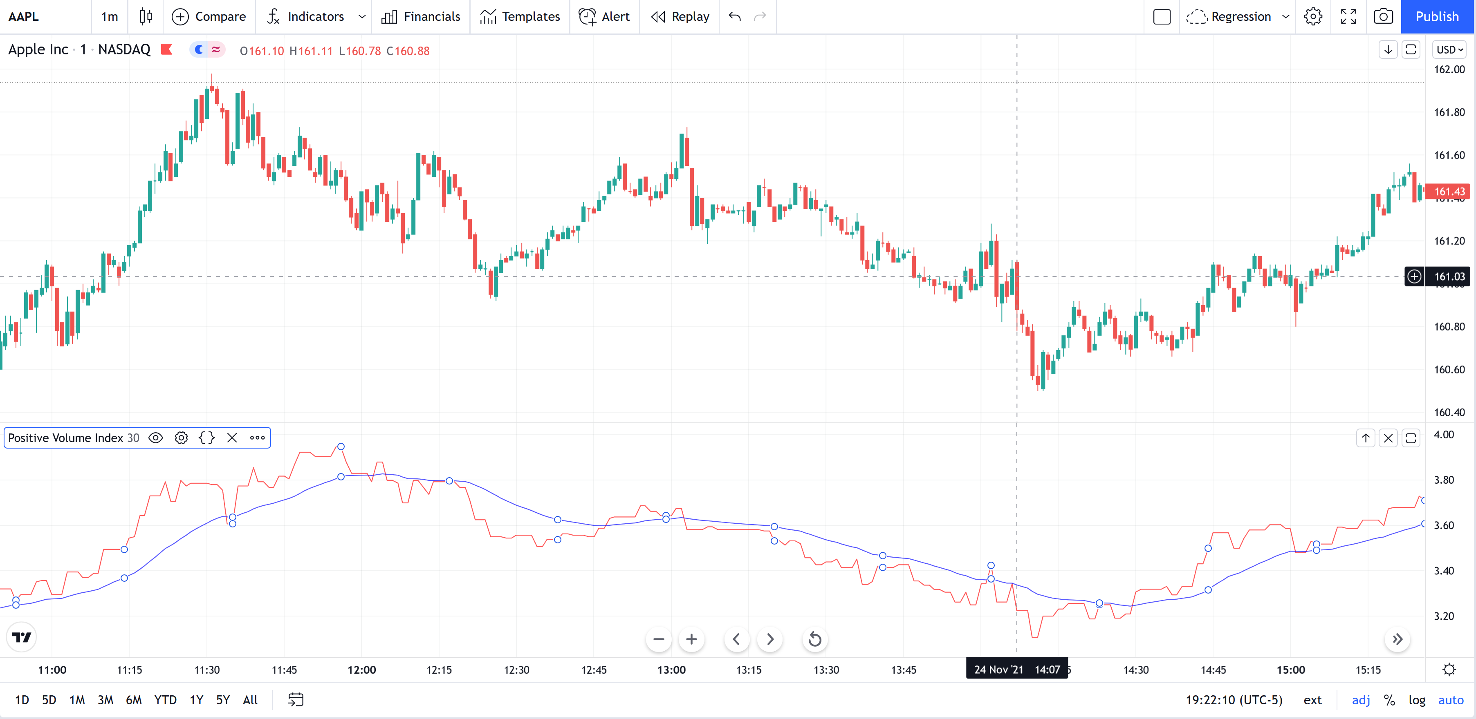Toggle extended hours ext
Viewport: 1476px width, 719px height.
point(1312,699)
